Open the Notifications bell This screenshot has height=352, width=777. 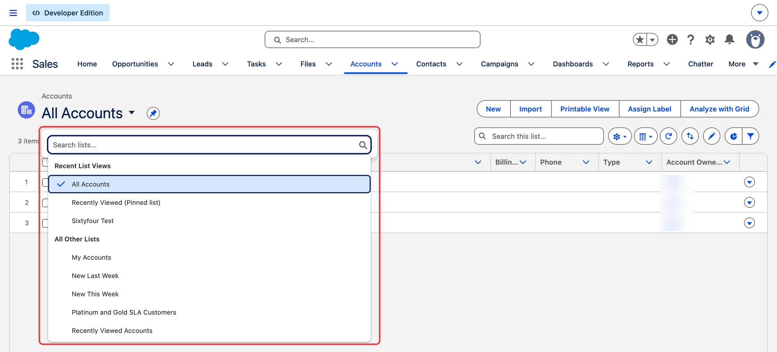click(x=730, y=39)
